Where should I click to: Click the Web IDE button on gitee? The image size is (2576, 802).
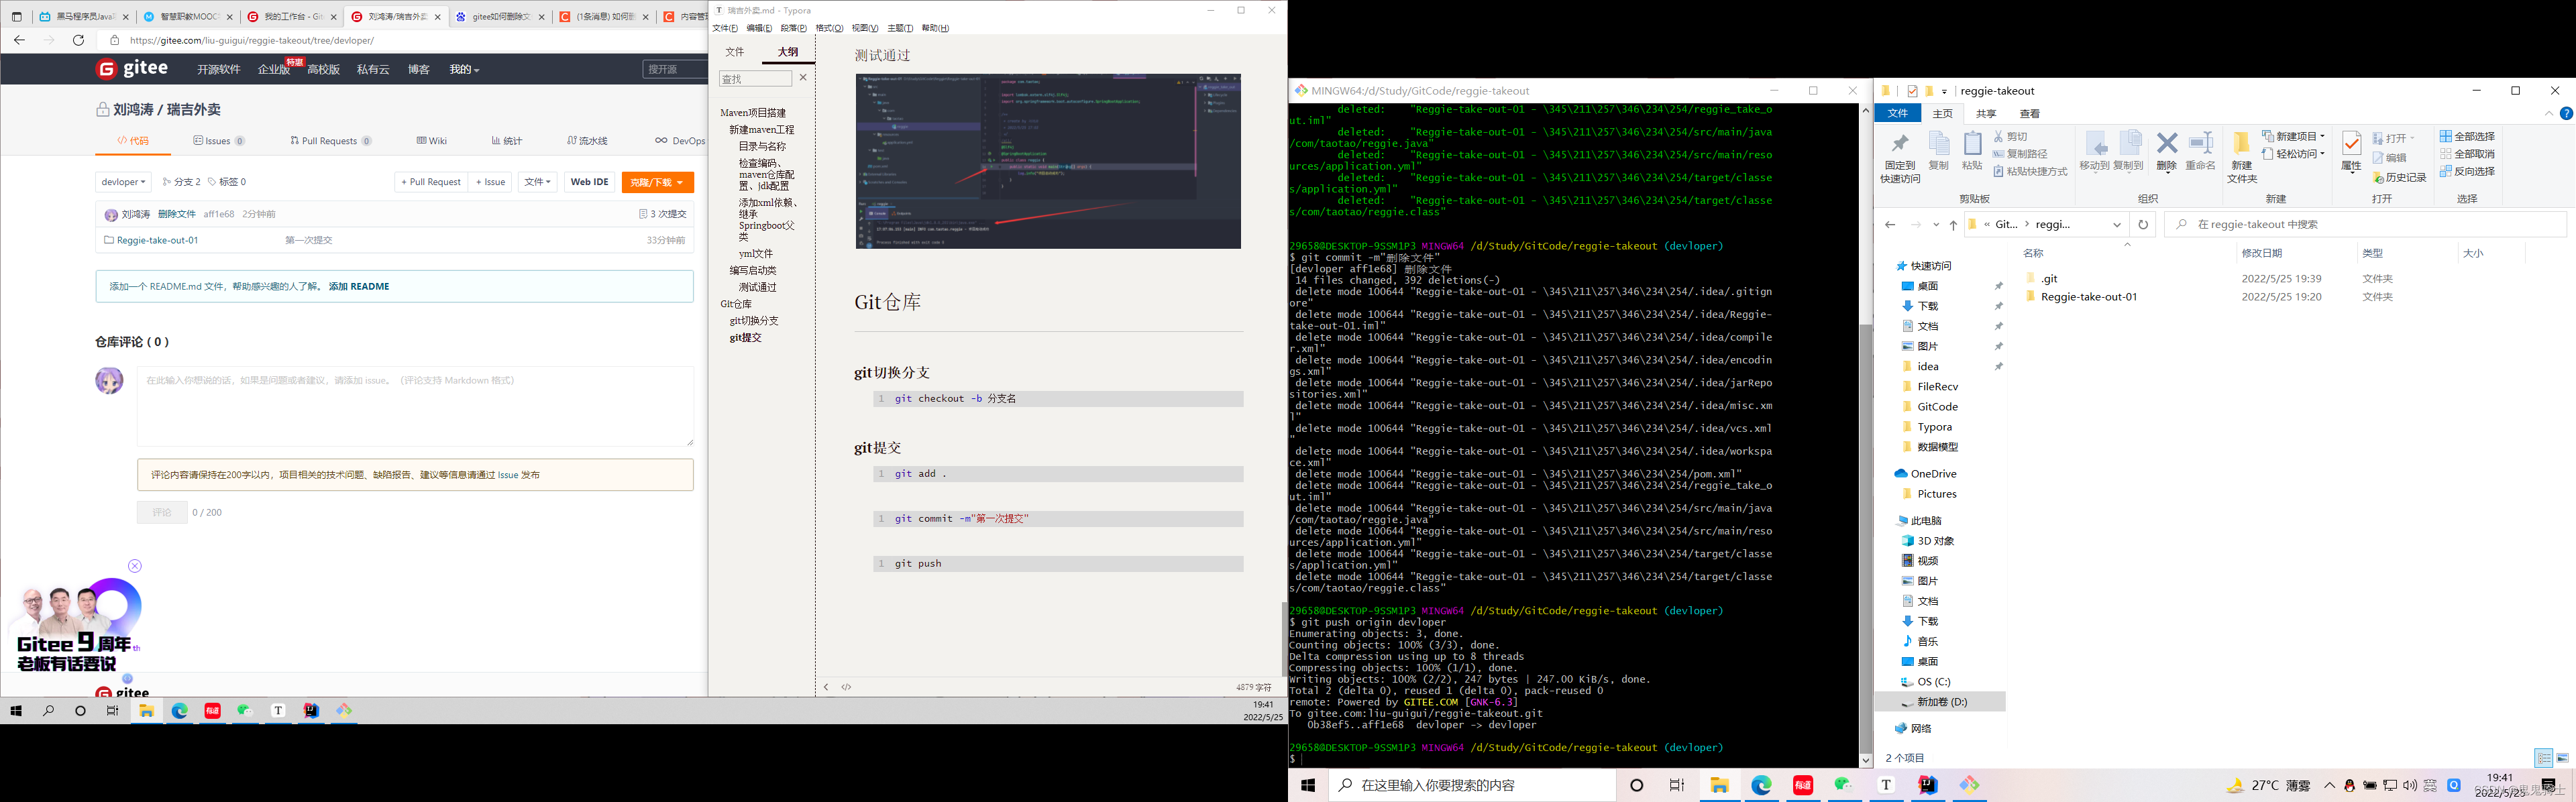pyautogui.click(x=589, y=182)
